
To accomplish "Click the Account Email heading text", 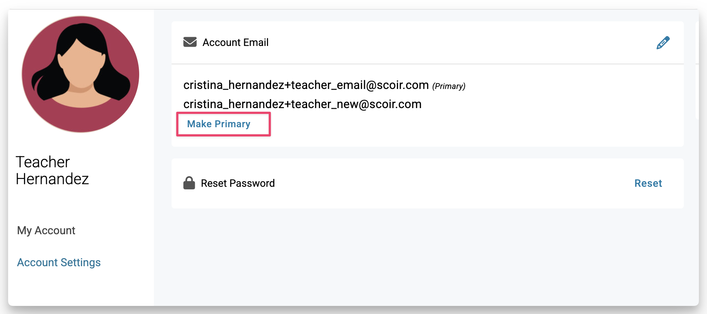I will point(236,43).
